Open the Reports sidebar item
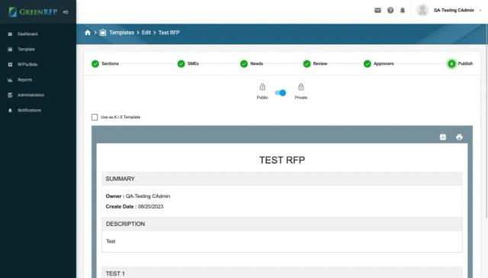This screenshot has width=488, height=278. coord(24,79)
